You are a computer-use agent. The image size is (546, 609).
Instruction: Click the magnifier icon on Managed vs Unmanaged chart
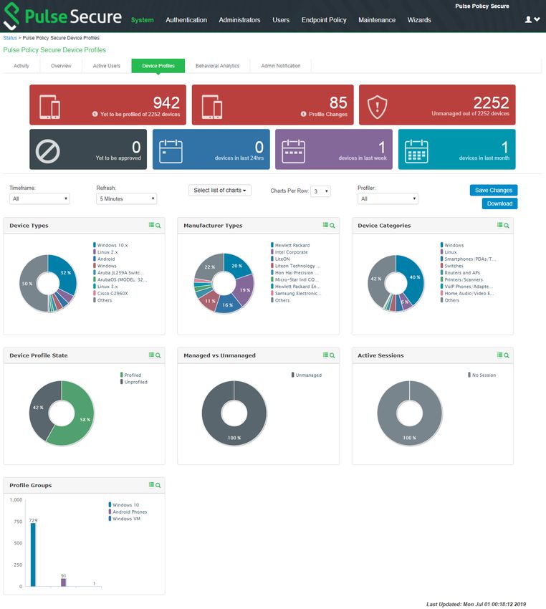coord(332,355)
